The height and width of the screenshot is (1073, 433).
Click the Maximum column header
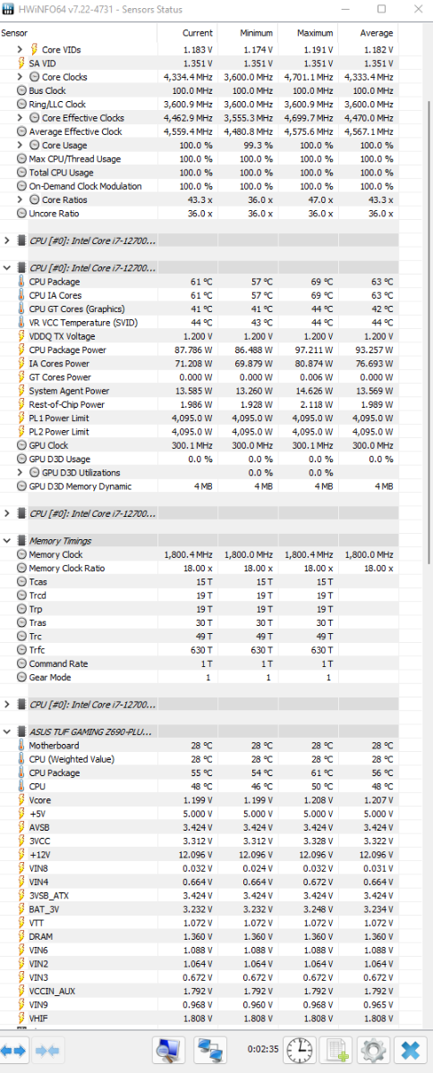coord(303,33)
